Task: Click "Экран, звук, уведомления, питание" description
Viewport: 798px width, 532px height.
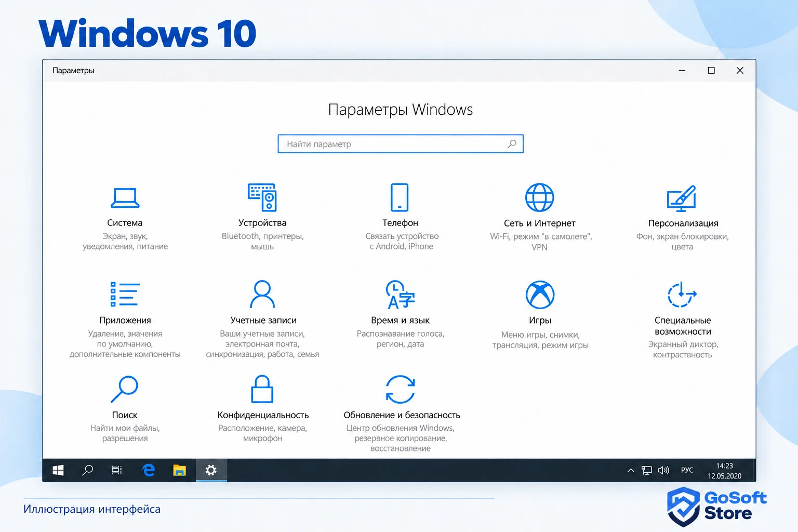Action: pos(125,242)
